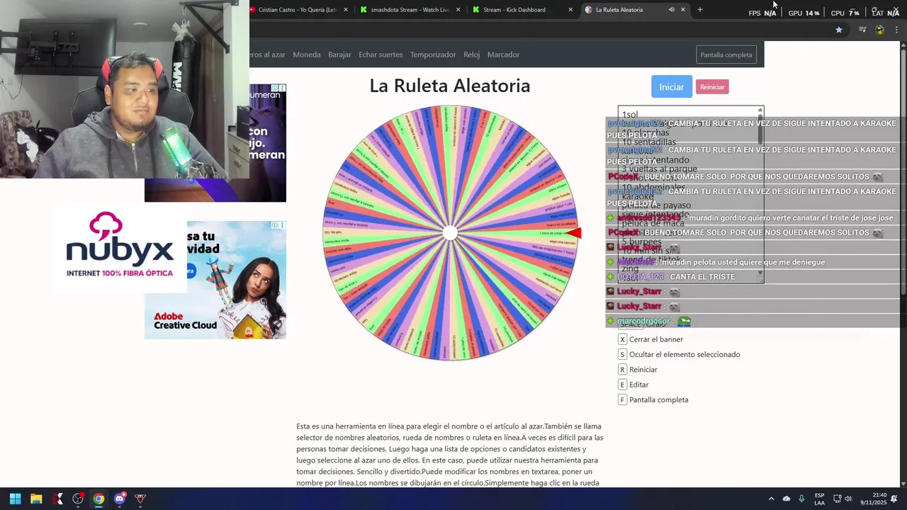907x510 pixels.
Task: Click the red Reiniciar button
Action: pyautogui.click(x=712, y=87)
